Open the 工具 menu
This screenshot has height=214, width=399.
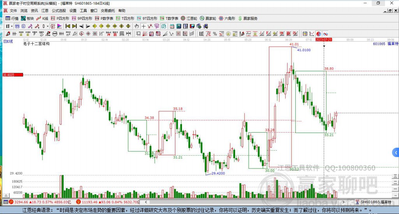tap(83, 11)
